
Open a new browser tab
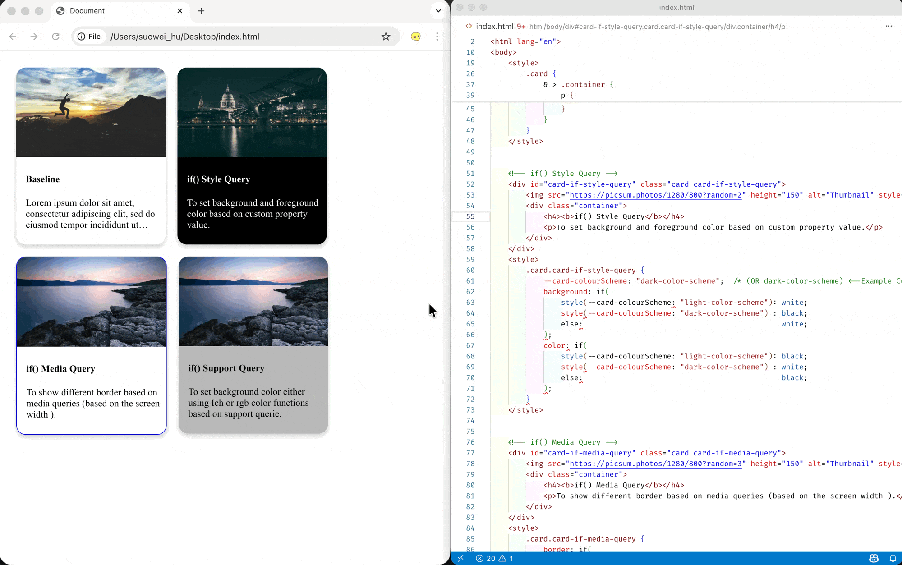coord(201,11)
